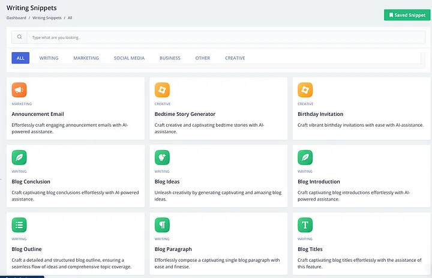Image resolution: width=432 pixels, height=278 pixels.
Task: Go to Dashboard breadcrumb link
Action: pyautogui.click(x=16, y=18)
